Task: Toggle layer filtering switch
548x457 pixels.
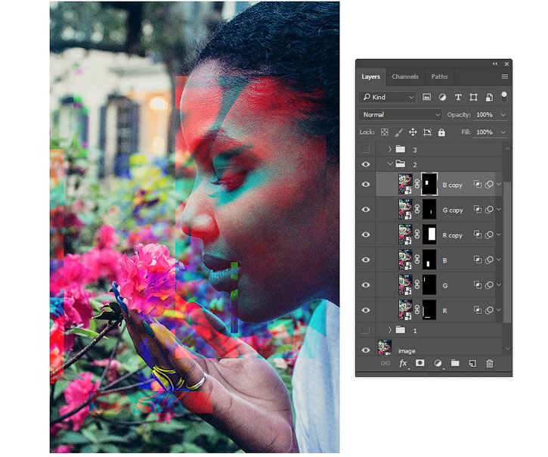Action: [x=503, y=97]
